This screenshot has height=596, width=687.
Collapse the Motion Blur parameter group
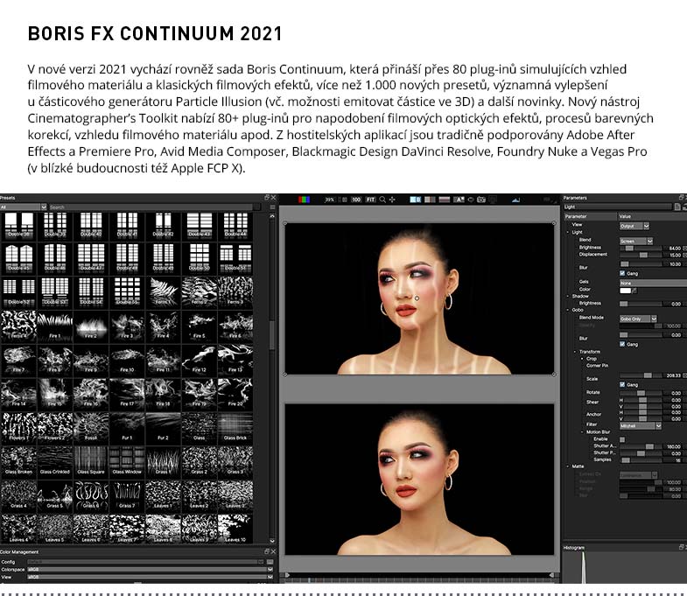[582, 432]
